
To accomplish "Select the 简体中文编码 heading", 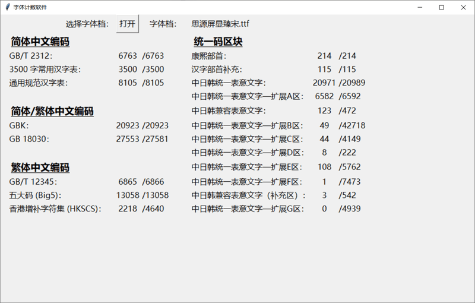I will pyautogui.click(x=40, y=42).
